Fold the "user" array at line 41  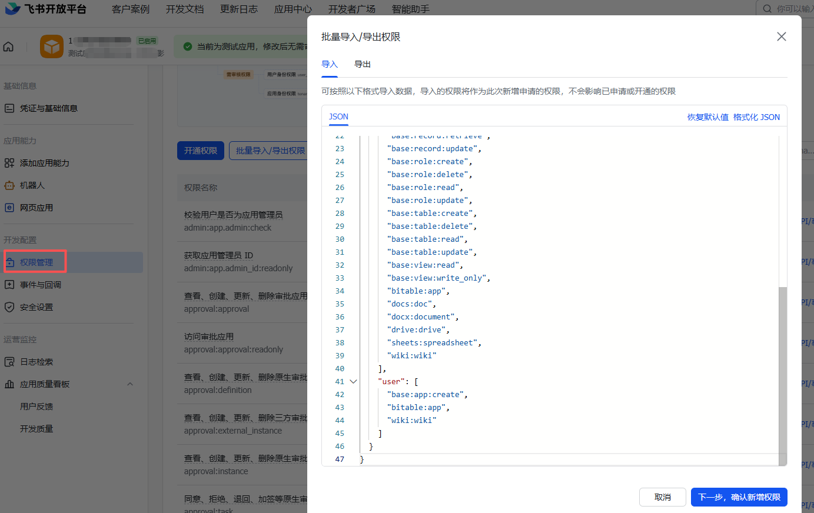click(x=353, y=382)
